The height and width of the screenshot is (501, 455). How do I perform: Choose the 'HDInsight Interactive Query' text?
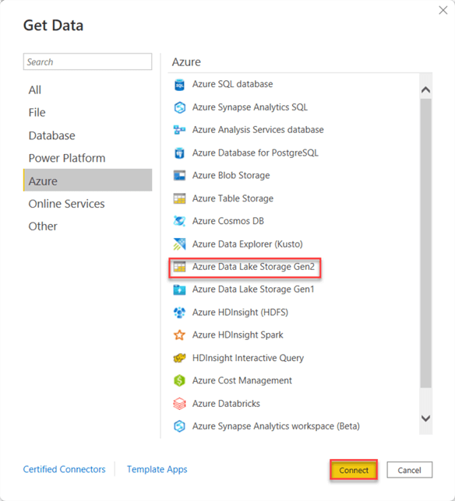pyautogui.click(x=248, y=358)
